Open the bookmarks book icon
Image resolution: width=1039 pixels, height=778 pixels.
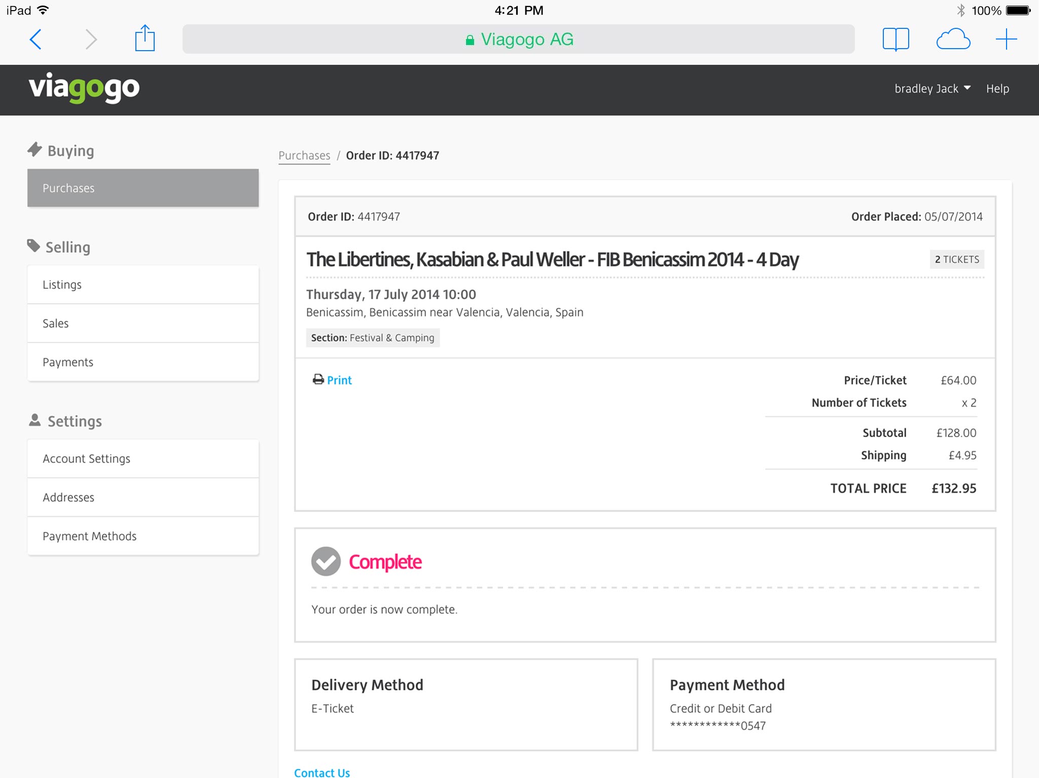[895, 39]
